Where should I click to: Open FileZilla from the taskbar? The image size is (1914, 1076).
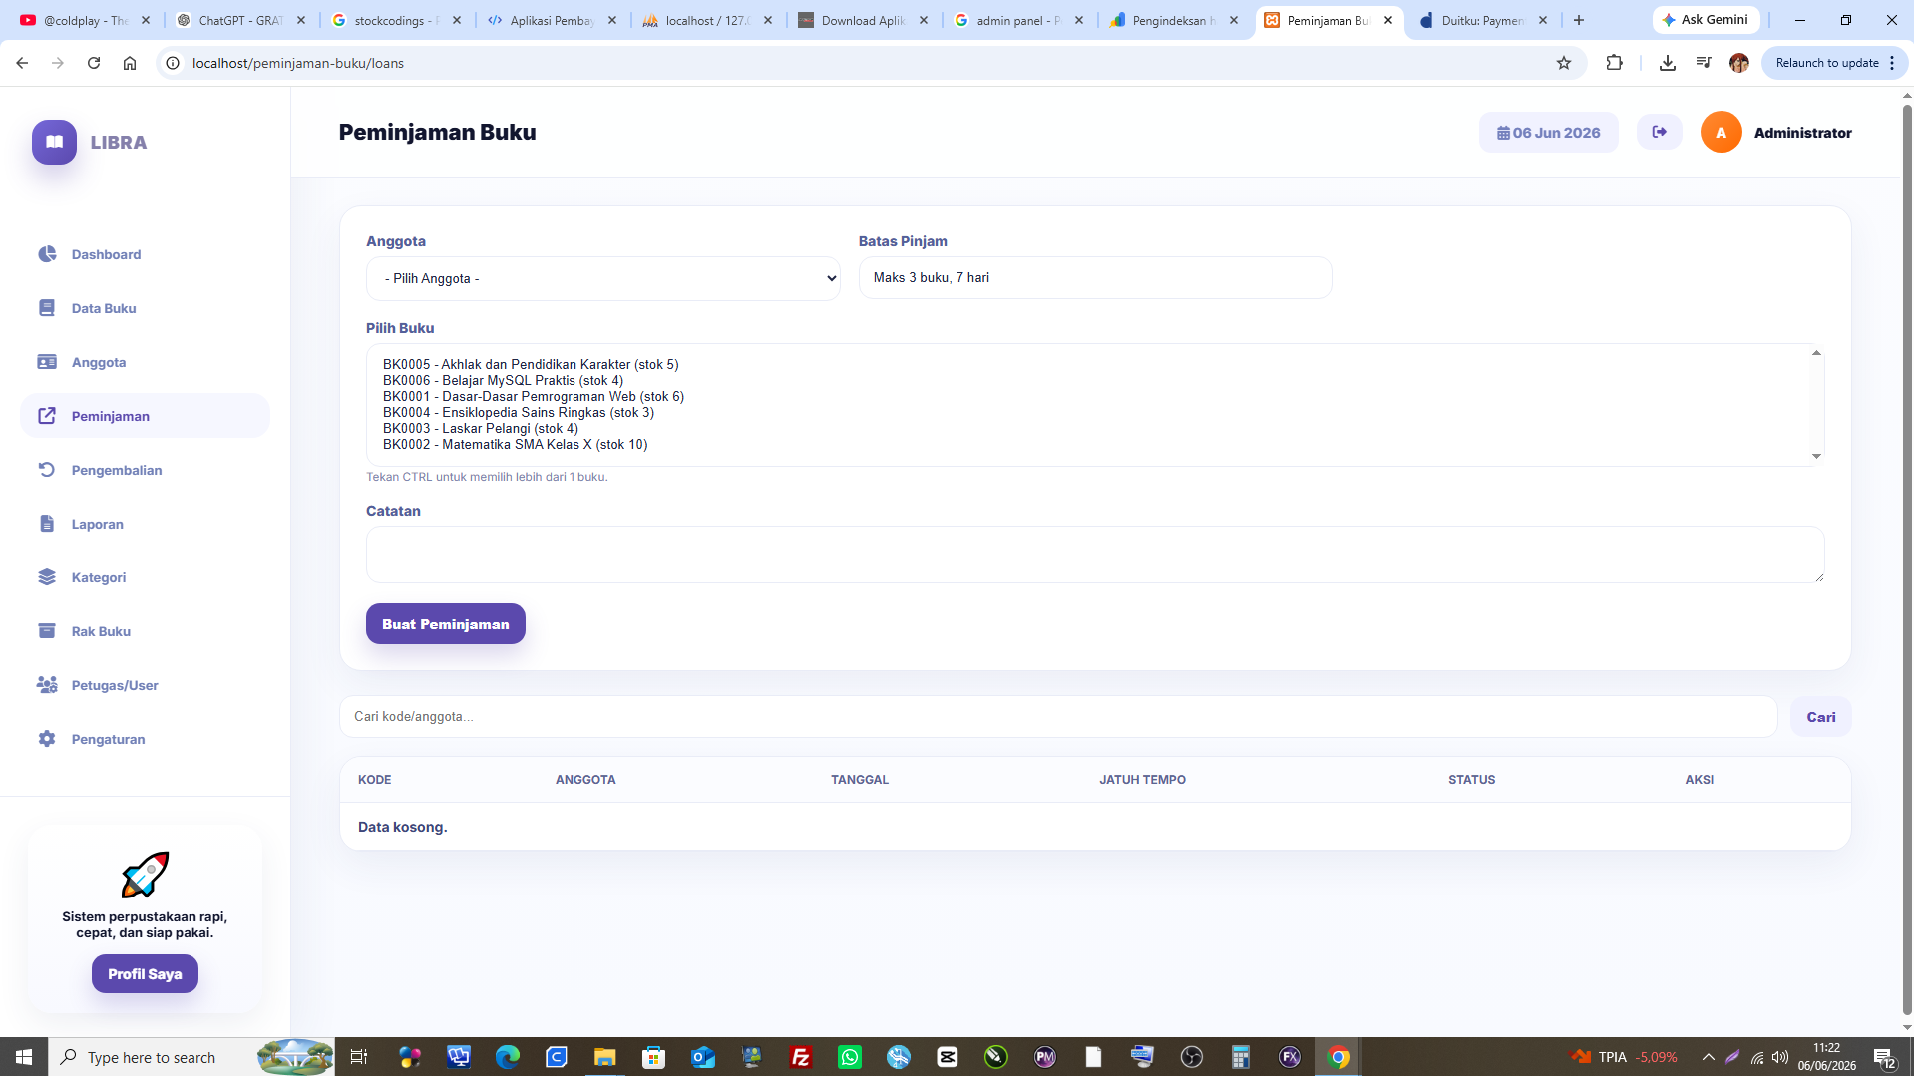coord(800,1056)
